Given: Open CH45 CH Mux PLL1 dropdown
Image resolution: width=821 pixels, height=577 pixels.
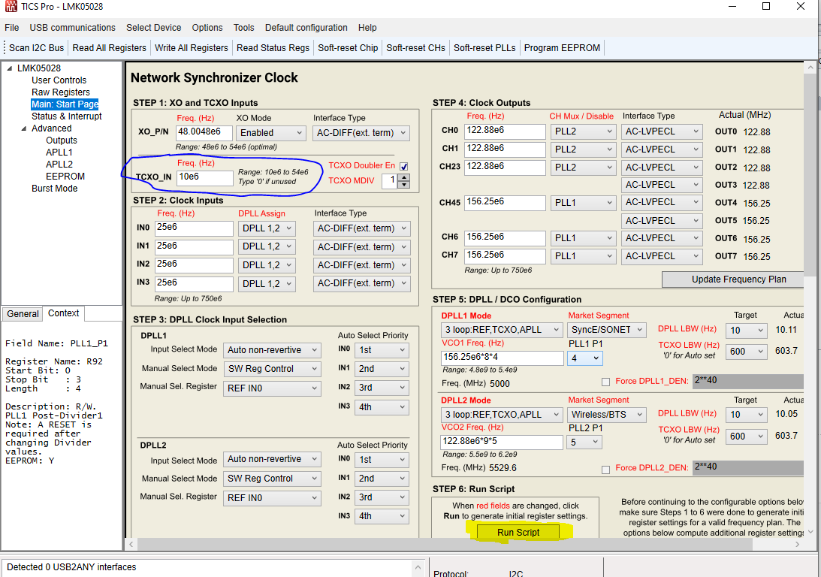Looking at the screenshot, I should tap(584, 203).
